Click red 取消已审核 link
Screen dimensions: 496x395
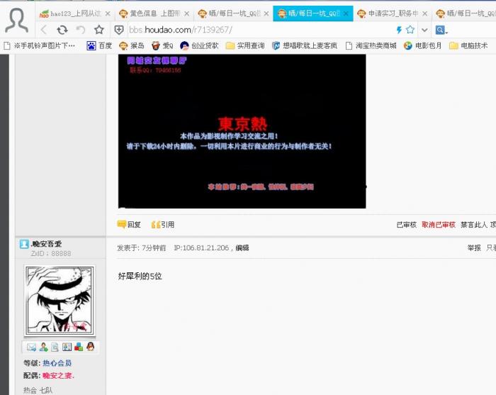click(x=439, y=225)
